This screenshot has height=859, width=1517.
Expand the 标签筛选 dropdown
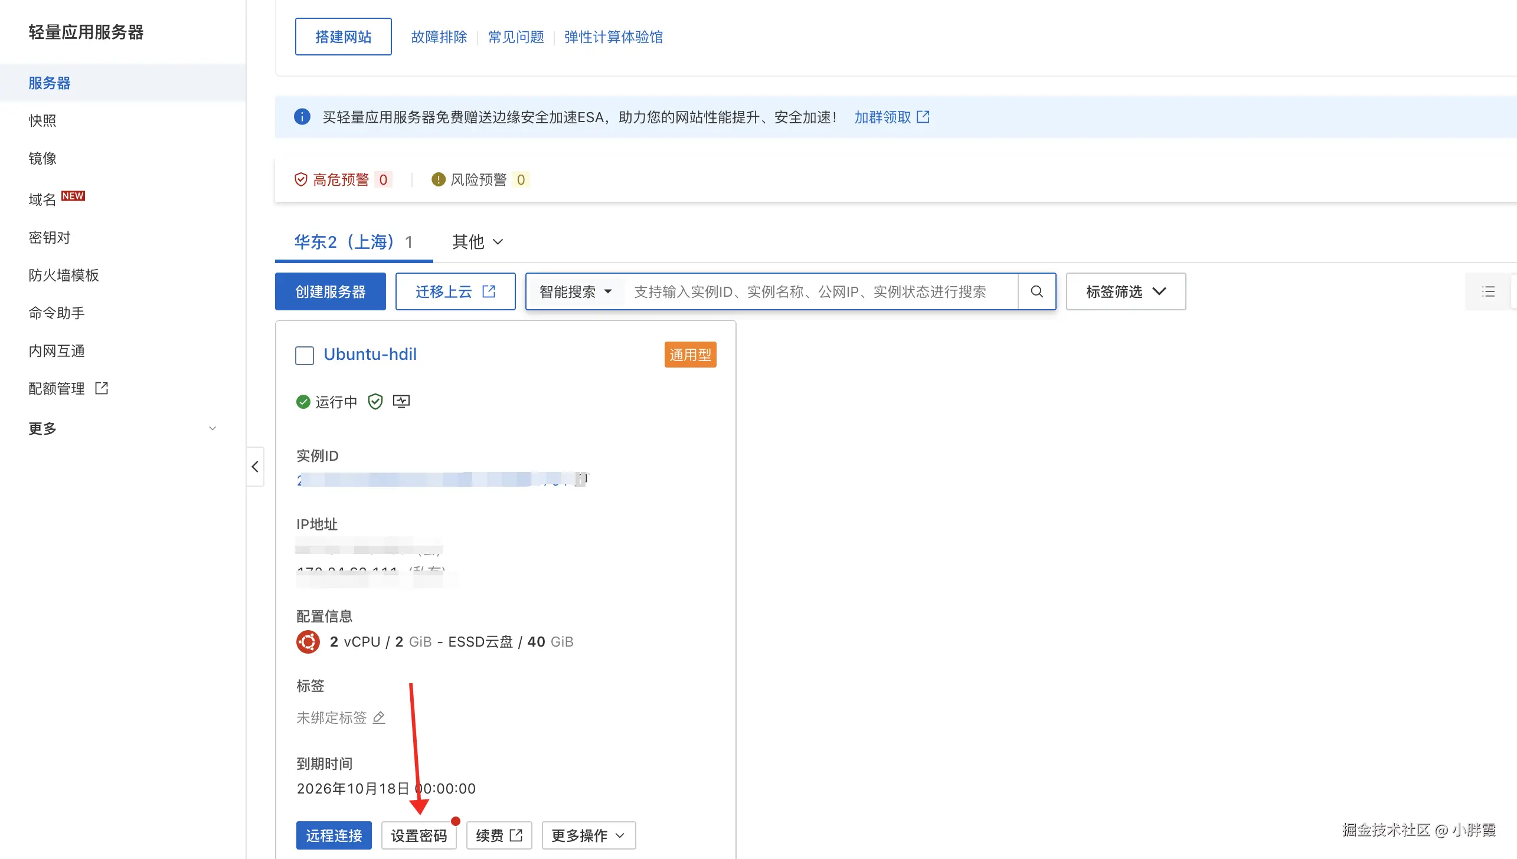click(1125, 291)
